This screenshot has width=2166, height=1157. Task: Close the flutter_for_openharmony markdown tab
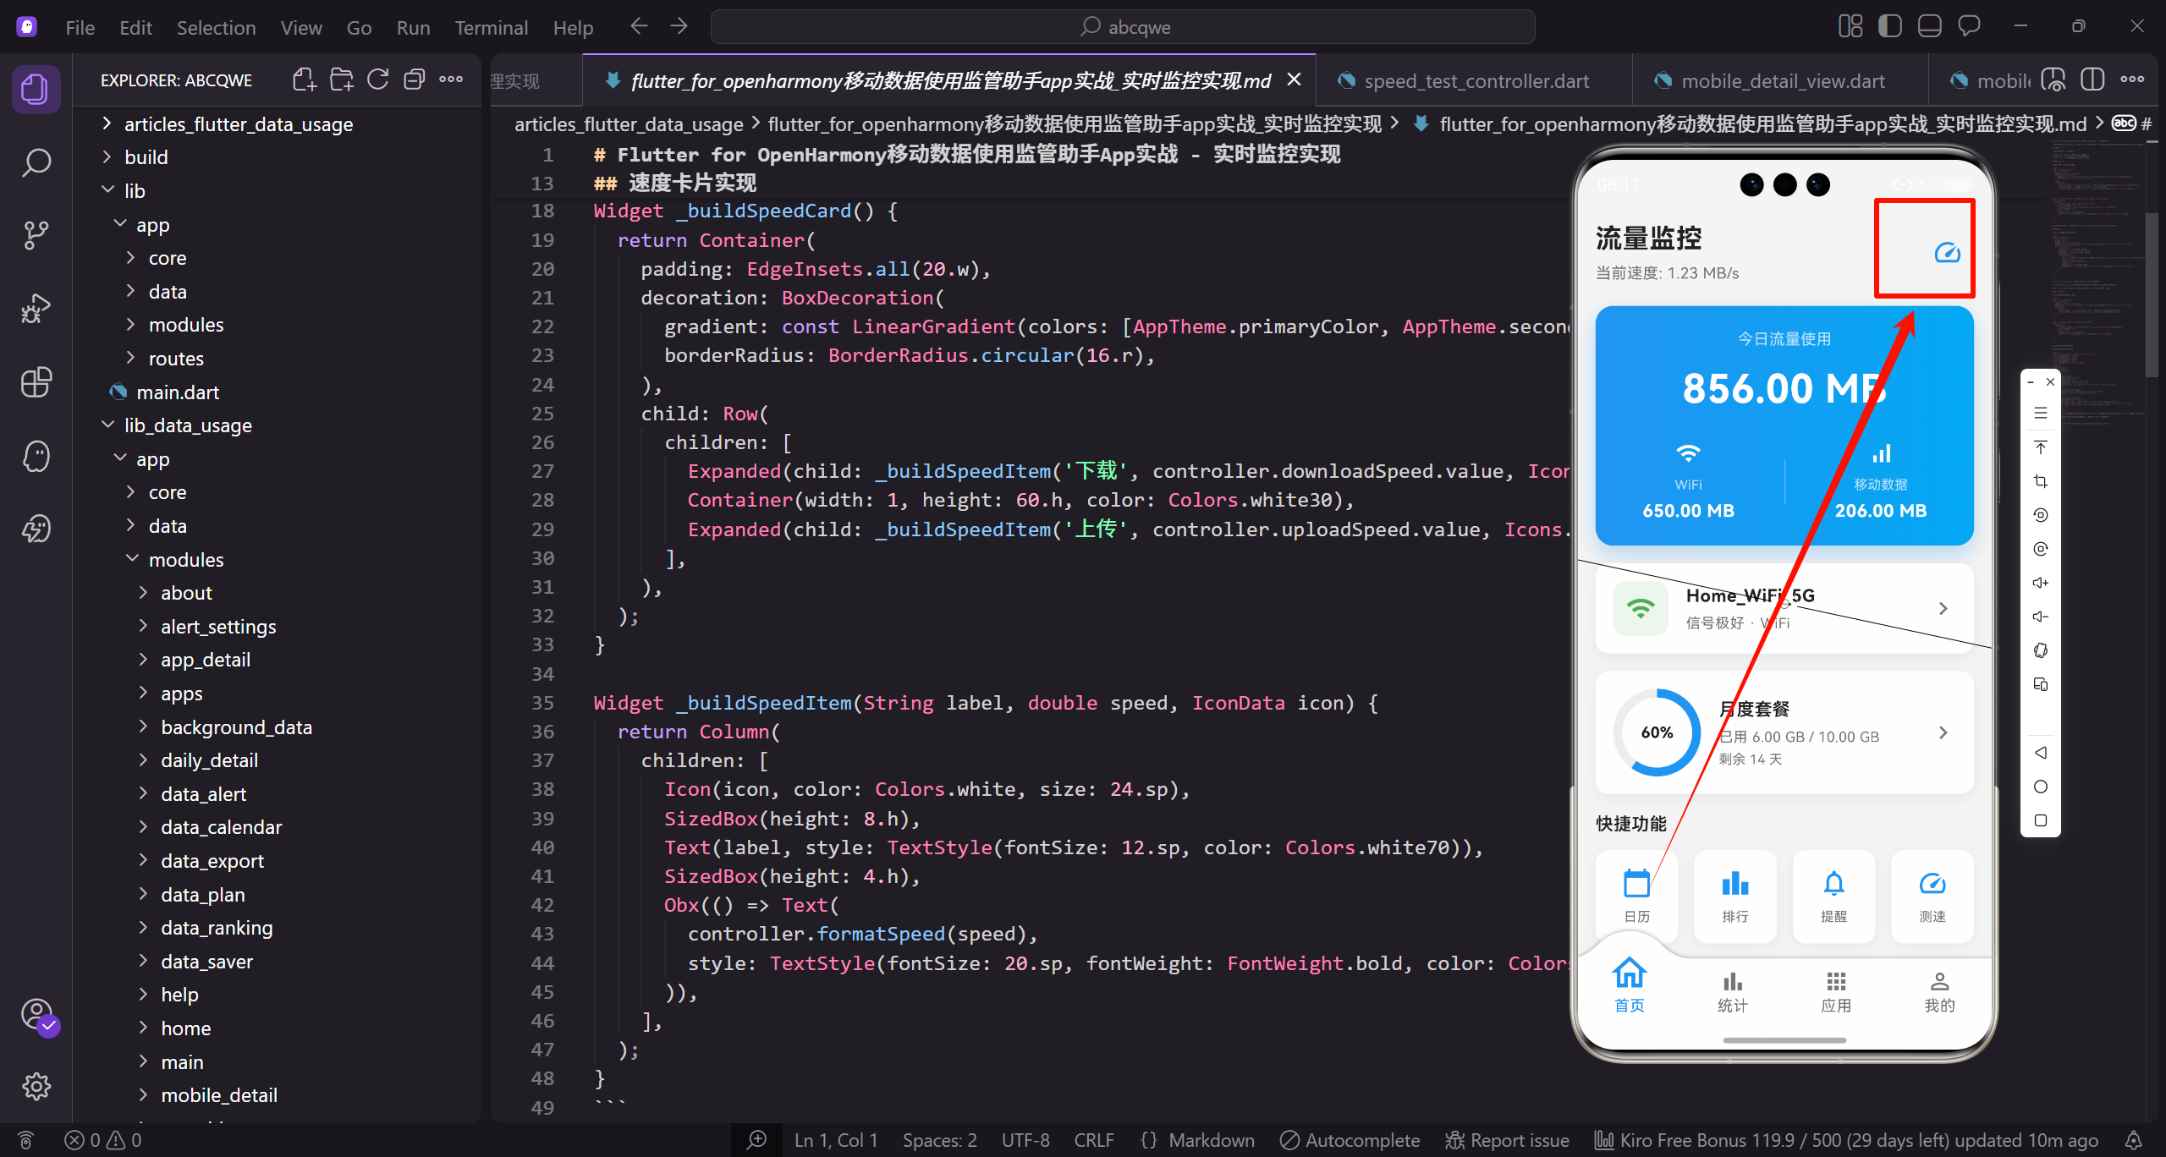pos(1294,80)
